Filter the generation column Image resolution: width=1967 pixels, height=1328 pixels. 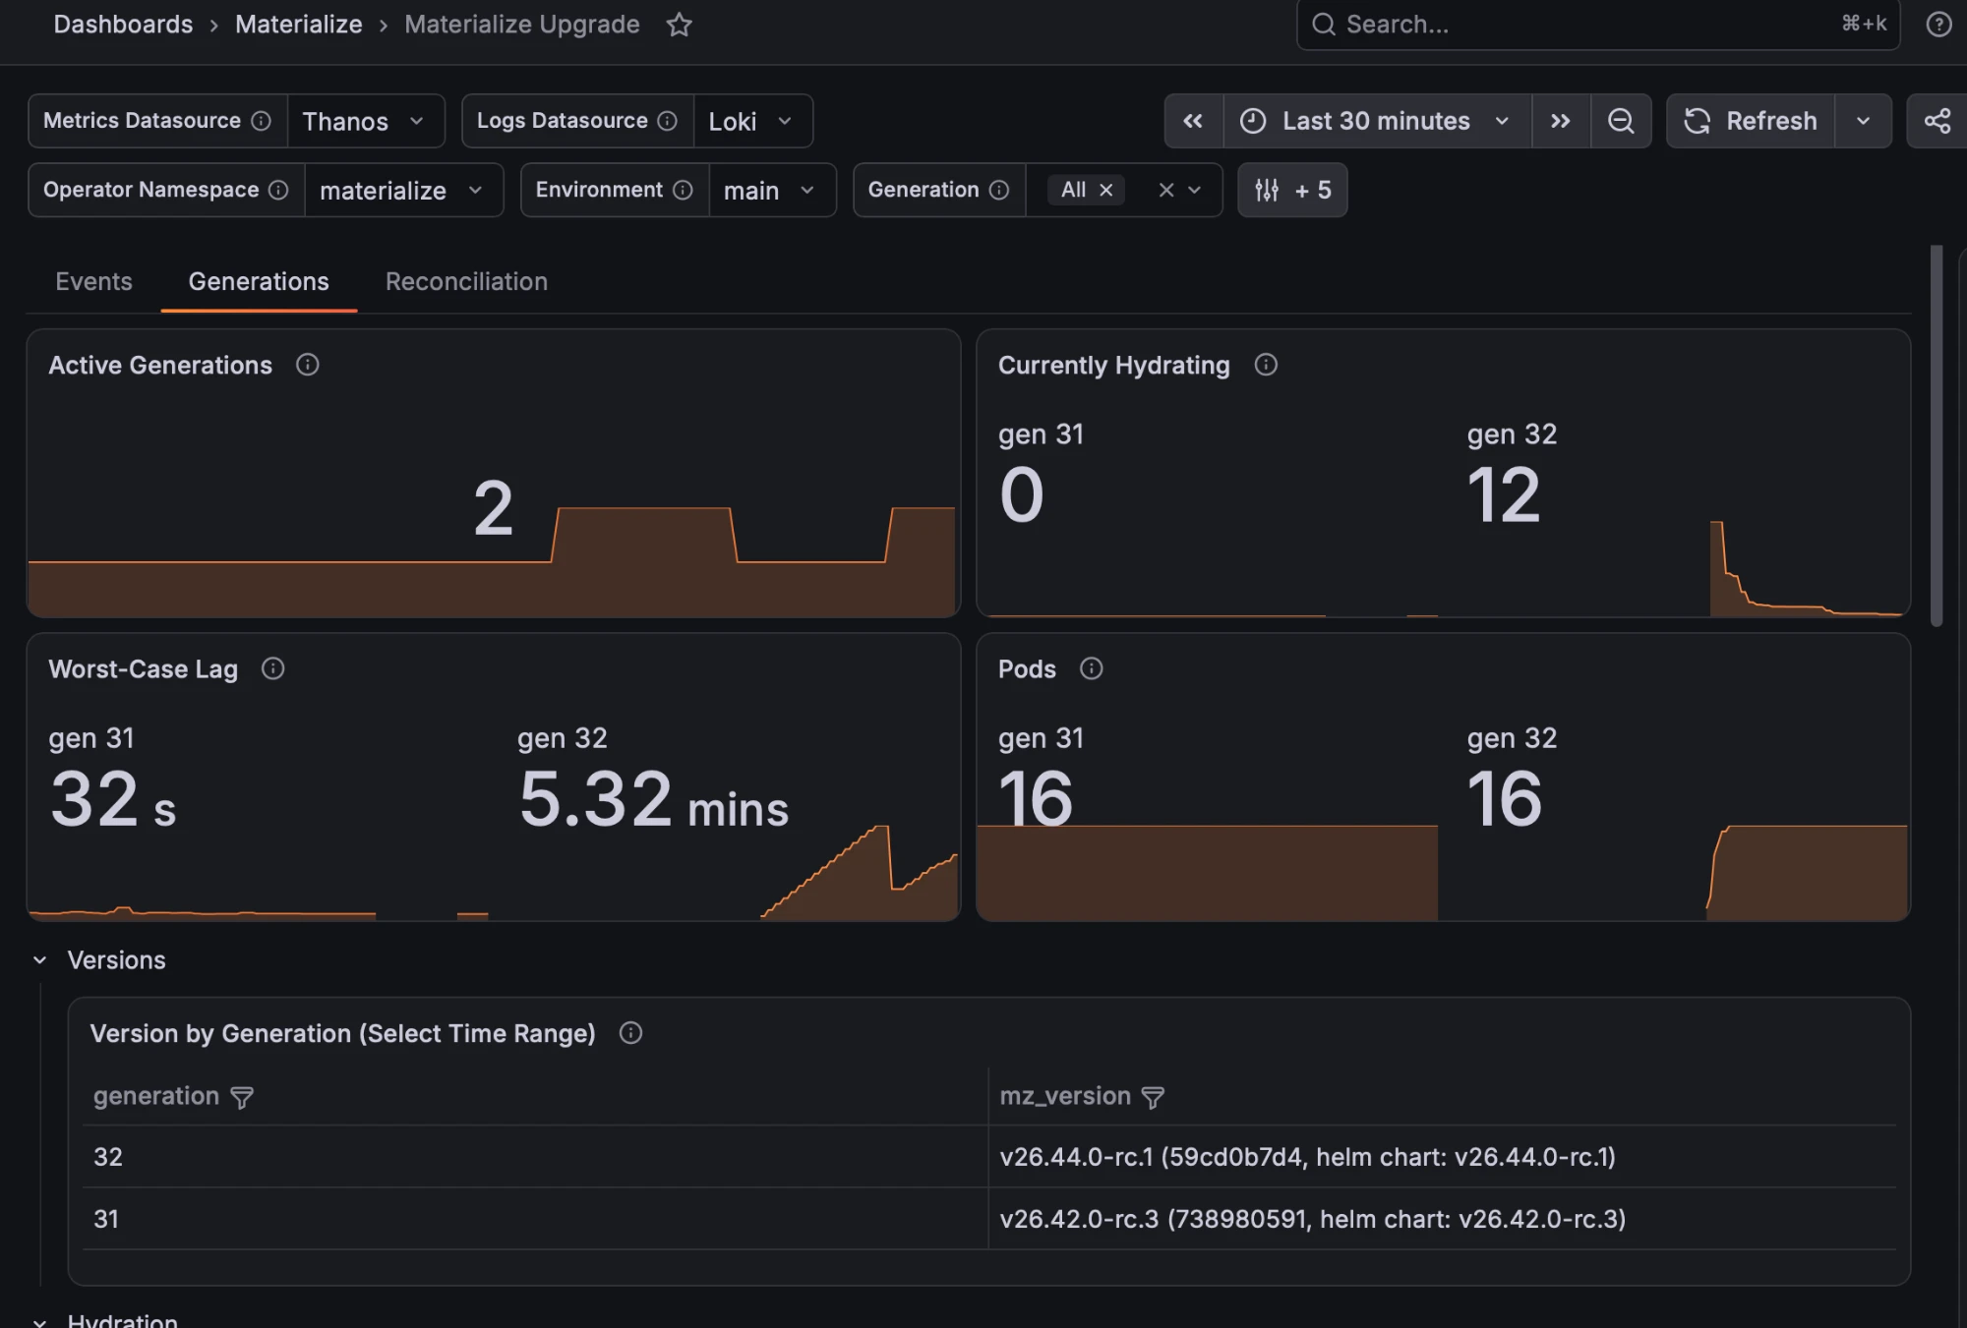pos(242,1097)
